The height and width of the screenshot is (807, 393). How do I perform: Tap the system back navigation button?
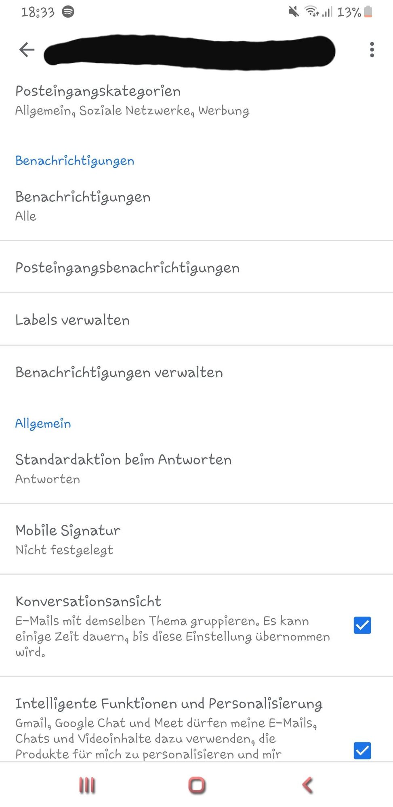point(307,785)
